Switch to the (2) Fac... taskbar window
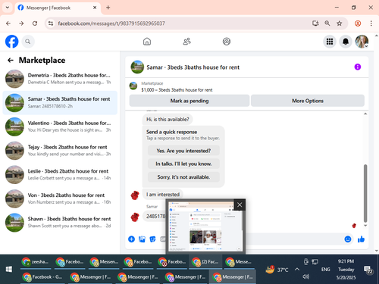Screen dimensions: 379x284 coord(206,262)
